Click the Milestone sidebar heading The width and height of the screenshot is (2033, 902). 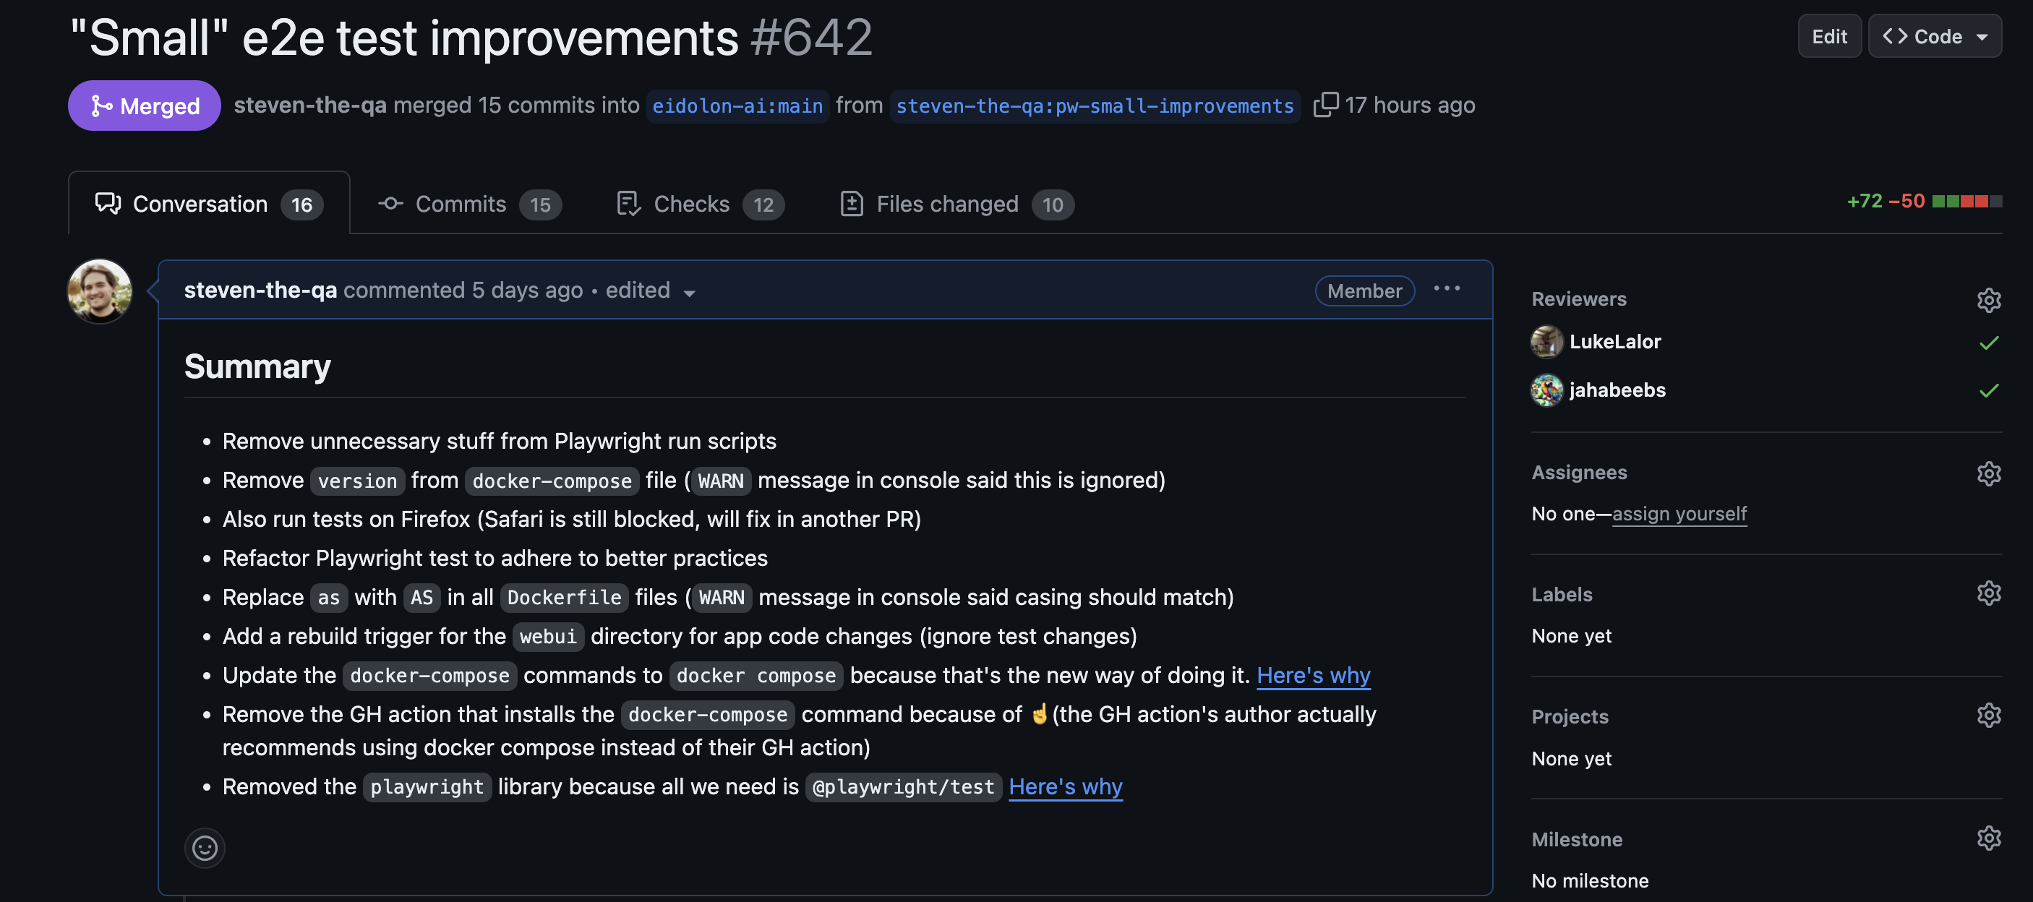[x=1577, y=839]
